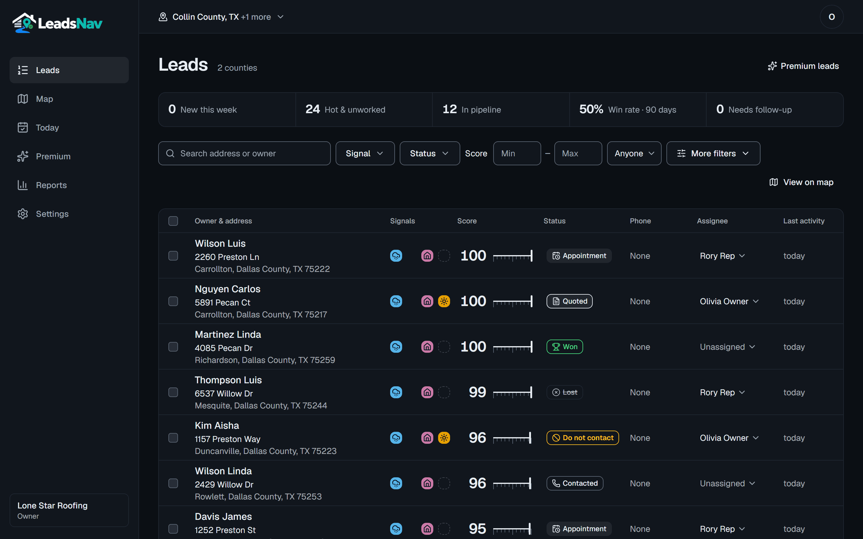Click the Min score input field
The image size is (863, 539).
pos(517,153)
